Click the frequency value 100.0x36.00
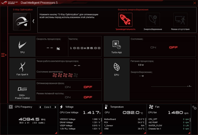The height and width of the screenshot is (135, 198). 85,48
